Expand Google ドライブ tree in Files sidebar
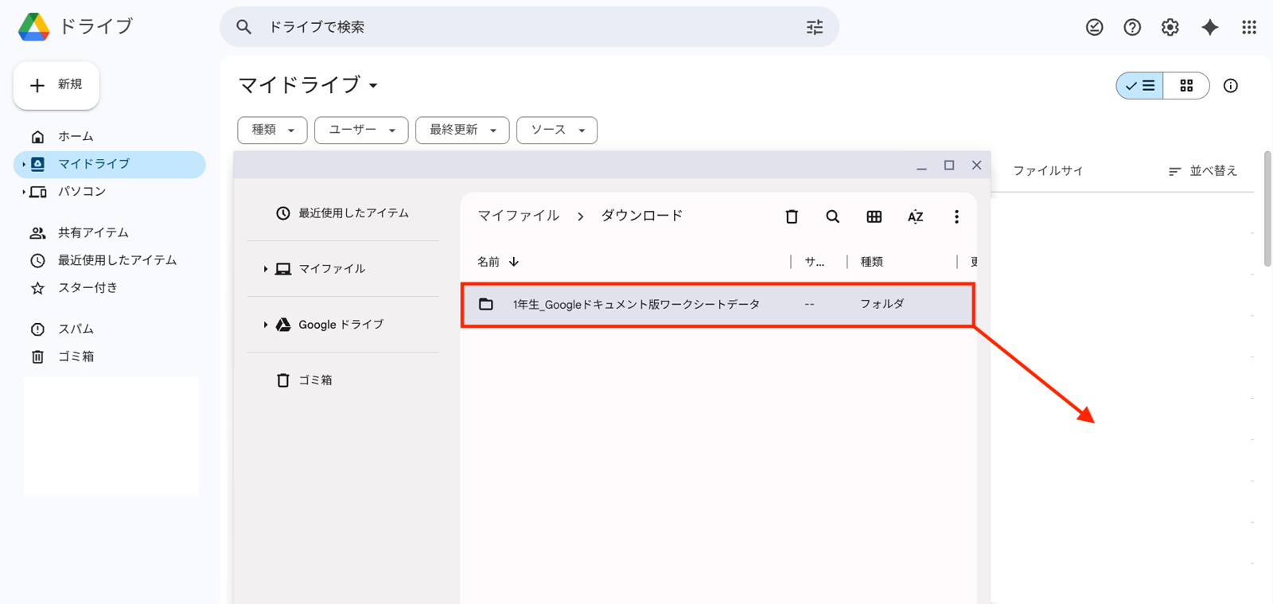This screenshot has height=604, width=1273. click(x=266, y=325)
